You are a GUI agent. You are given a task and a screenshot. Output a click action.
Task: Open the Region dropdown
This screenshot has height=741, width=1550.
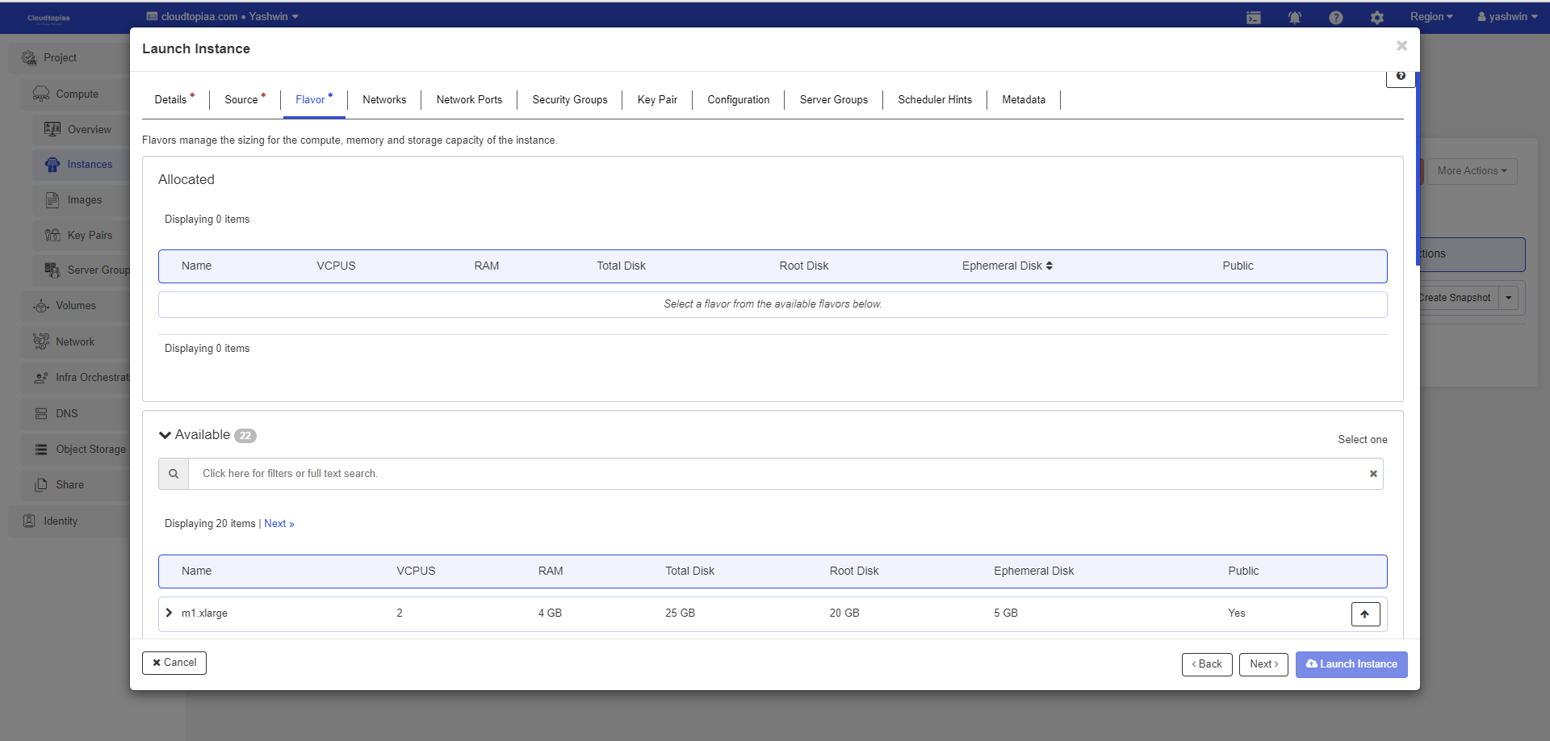(x=1431, y=17)
